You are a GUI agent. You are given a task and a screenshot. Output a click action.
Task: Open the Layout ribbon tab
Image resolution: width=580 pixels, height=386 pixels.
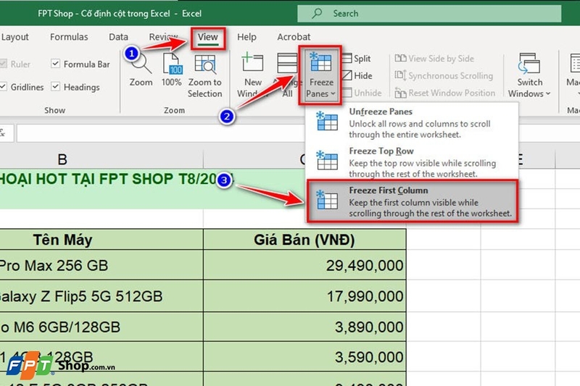point(14,37)
